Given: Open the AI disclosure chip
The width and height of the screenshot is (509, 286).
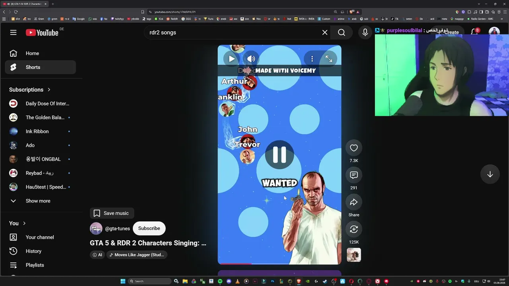Looking at the screenshot, I should (97, 255).
